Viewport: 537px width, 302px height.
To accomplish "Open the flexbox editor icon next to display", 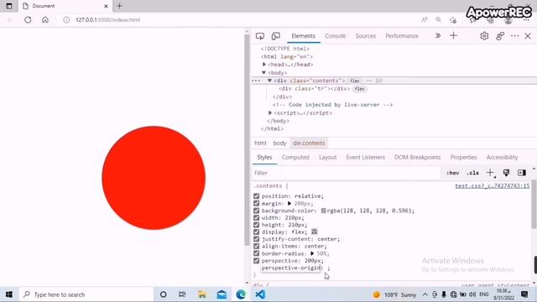I will click(x=315, y=232).
